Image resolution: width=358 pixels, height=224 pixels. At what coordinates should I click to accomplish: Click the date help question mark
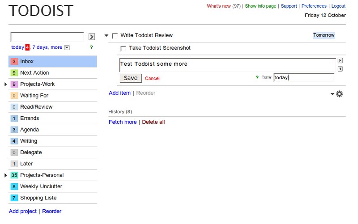point(257,78)
